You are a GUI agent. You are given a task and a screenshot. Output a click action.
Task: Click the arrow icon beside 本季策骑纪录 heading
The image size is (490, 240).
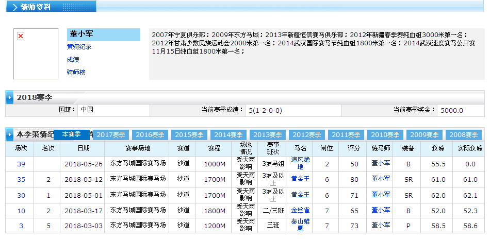(x=10, y=134)
